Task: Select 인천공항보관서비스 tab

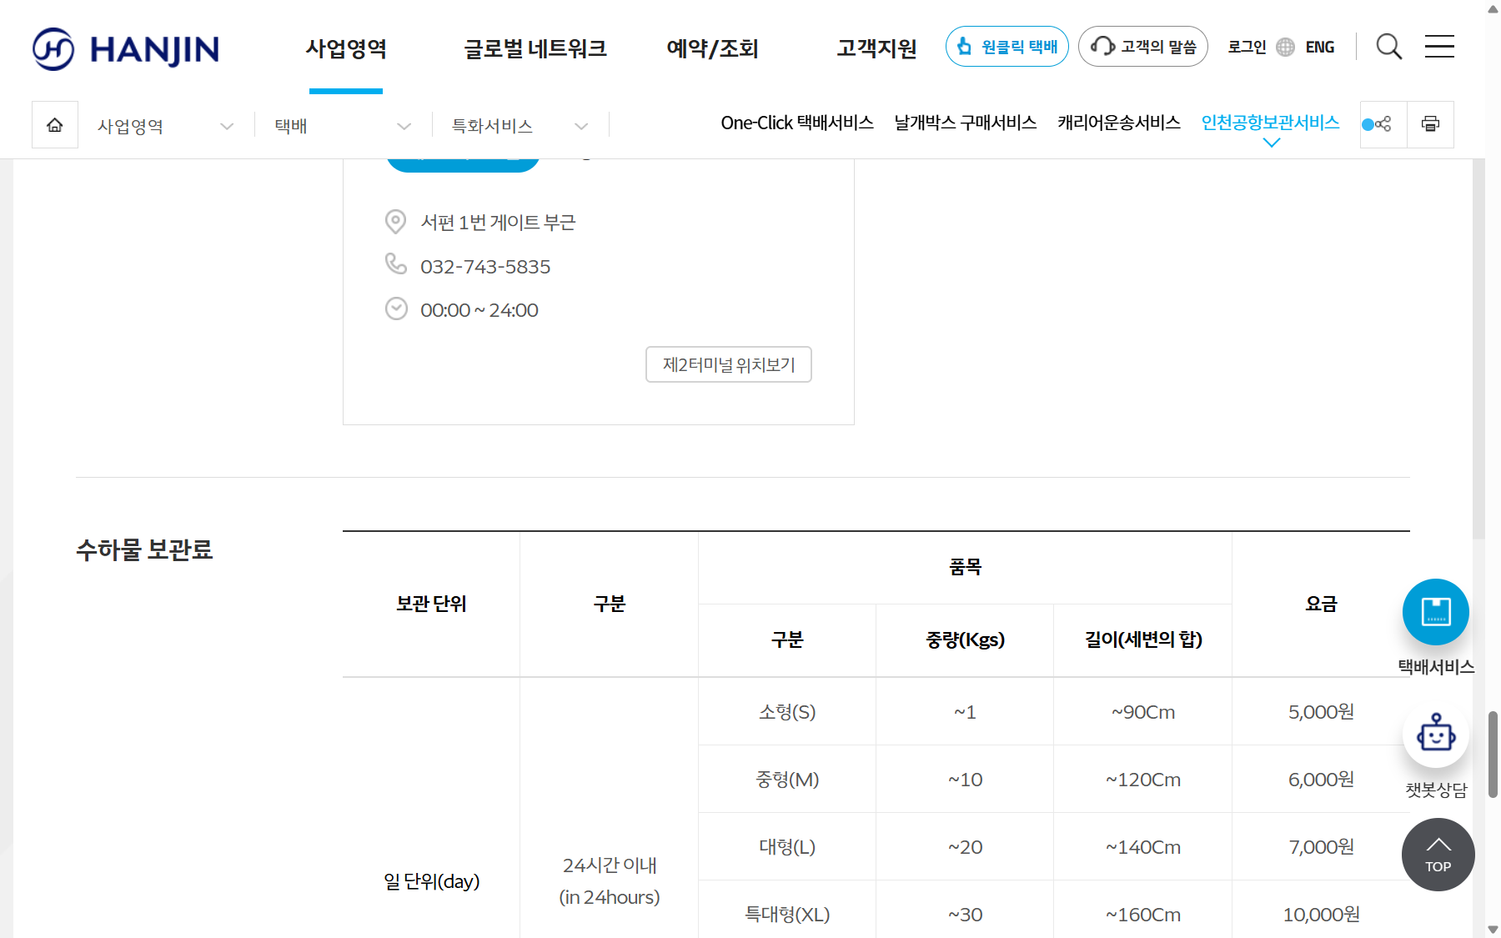Action: pos(1270,123)
